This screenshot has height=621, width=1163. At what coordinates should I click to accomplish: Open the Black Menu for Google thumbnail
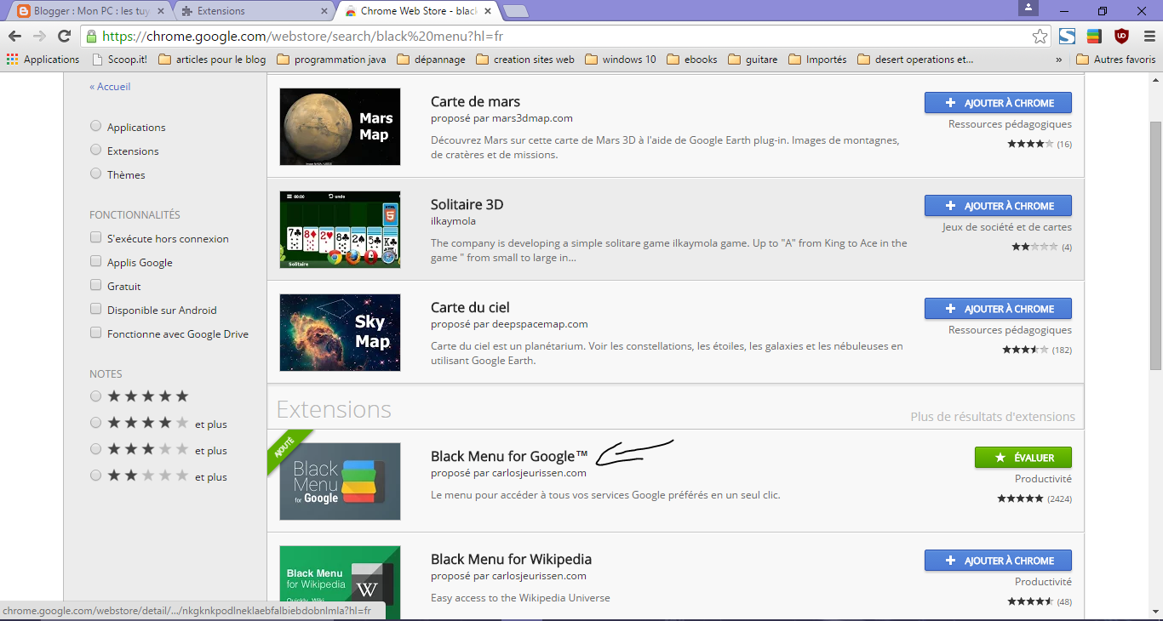340,481
